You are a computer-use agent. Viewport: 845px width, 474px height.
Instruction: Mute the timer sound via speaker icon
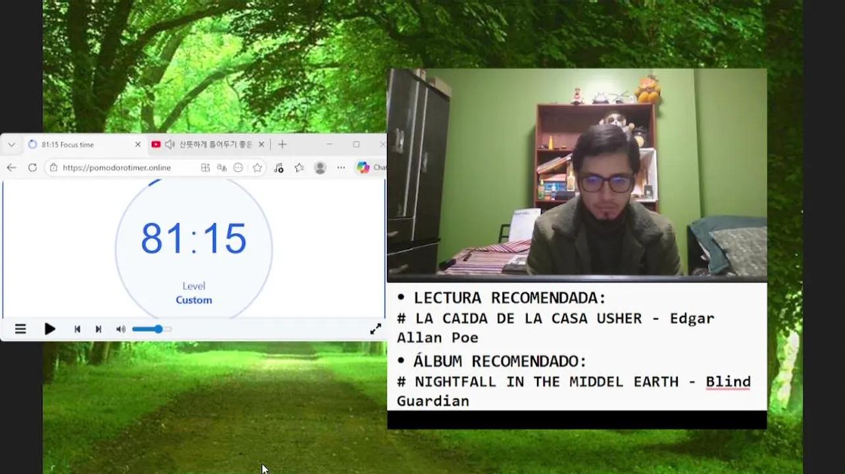pos(120,329)
